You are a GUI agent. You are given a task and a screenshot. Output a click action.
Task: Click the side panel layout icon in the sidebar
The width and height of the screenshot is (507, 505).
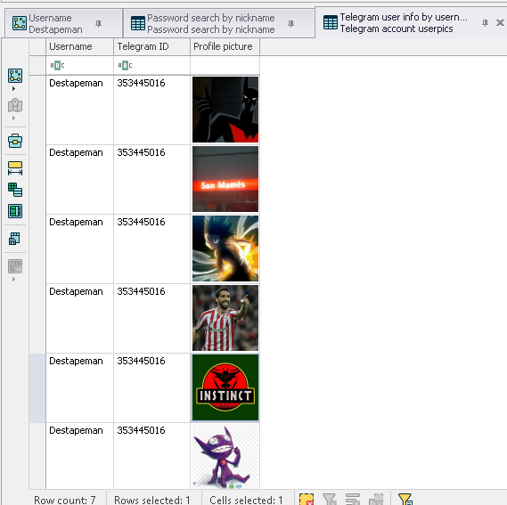click(x=15, y=211)
